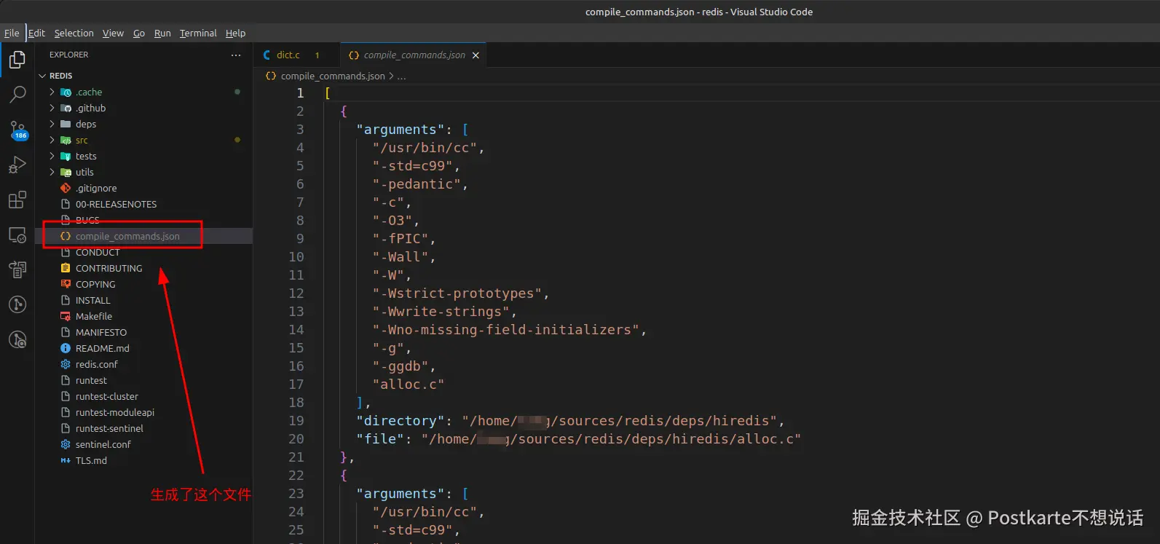Open the File menu
This screenshot has height=544, width=1160.
pos(12,33)
